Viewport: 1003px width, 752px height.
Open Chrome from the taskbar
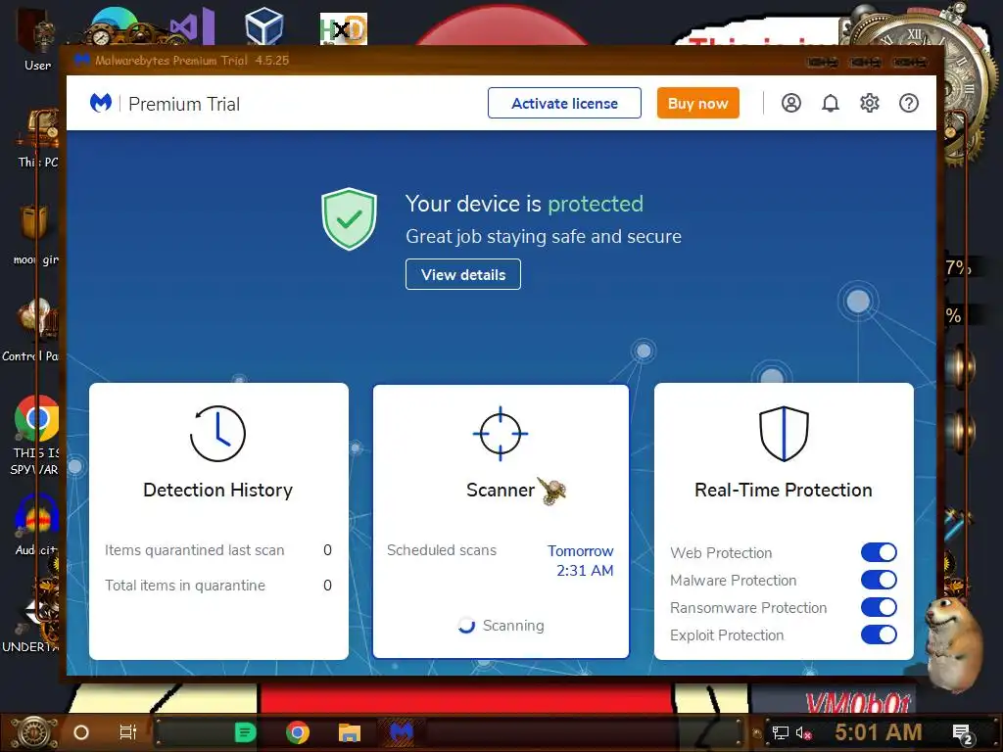click(298, 732)
